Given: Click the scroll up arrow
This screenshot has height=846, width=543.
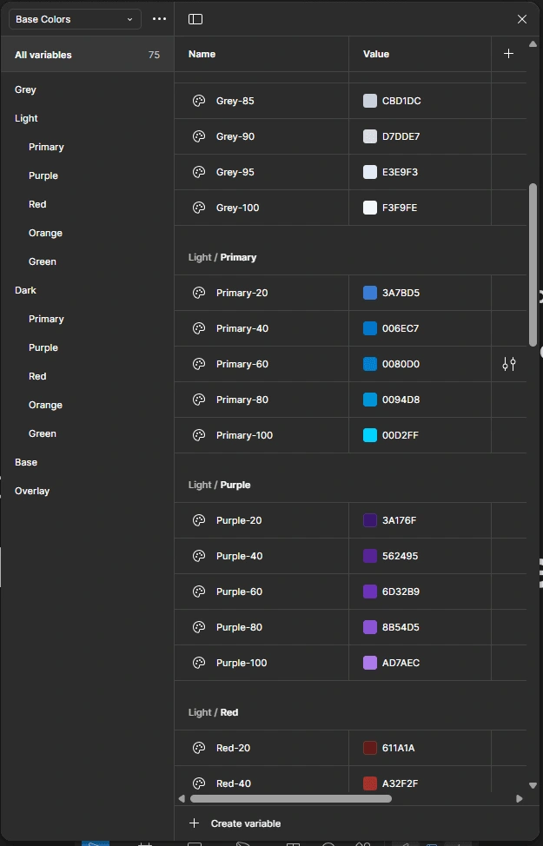Looking at the screenshot, I should click(533, 43).
